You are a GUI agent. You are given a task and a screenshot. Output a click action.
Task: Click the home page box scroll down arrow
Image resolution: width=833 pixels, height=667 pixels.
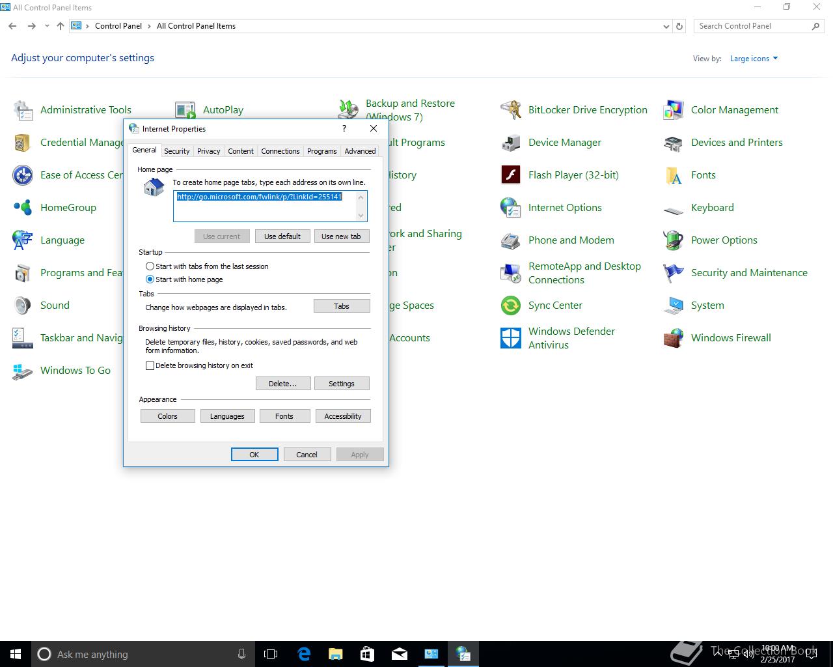coord(361,215)
